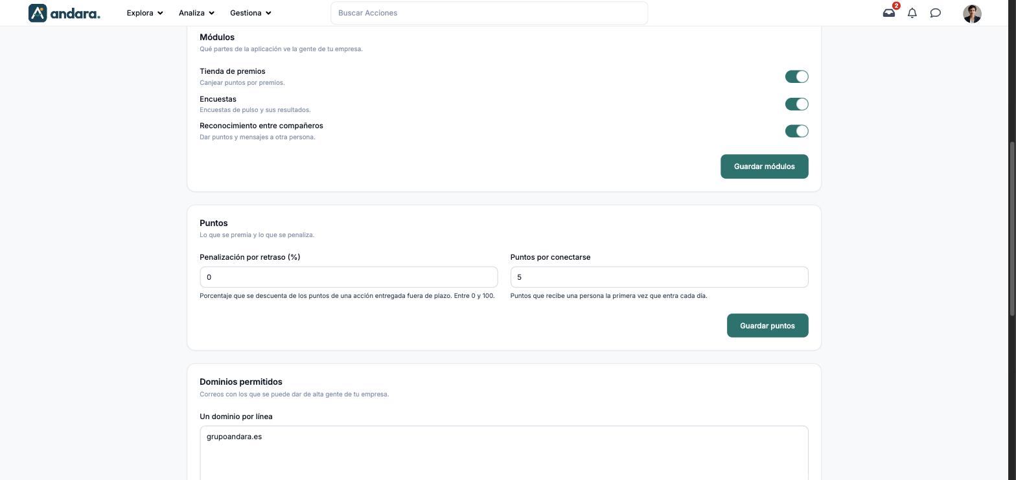Open the user profile avatar
The image size is (1016, 480).
pyautogui.click(x=972, y=14)
